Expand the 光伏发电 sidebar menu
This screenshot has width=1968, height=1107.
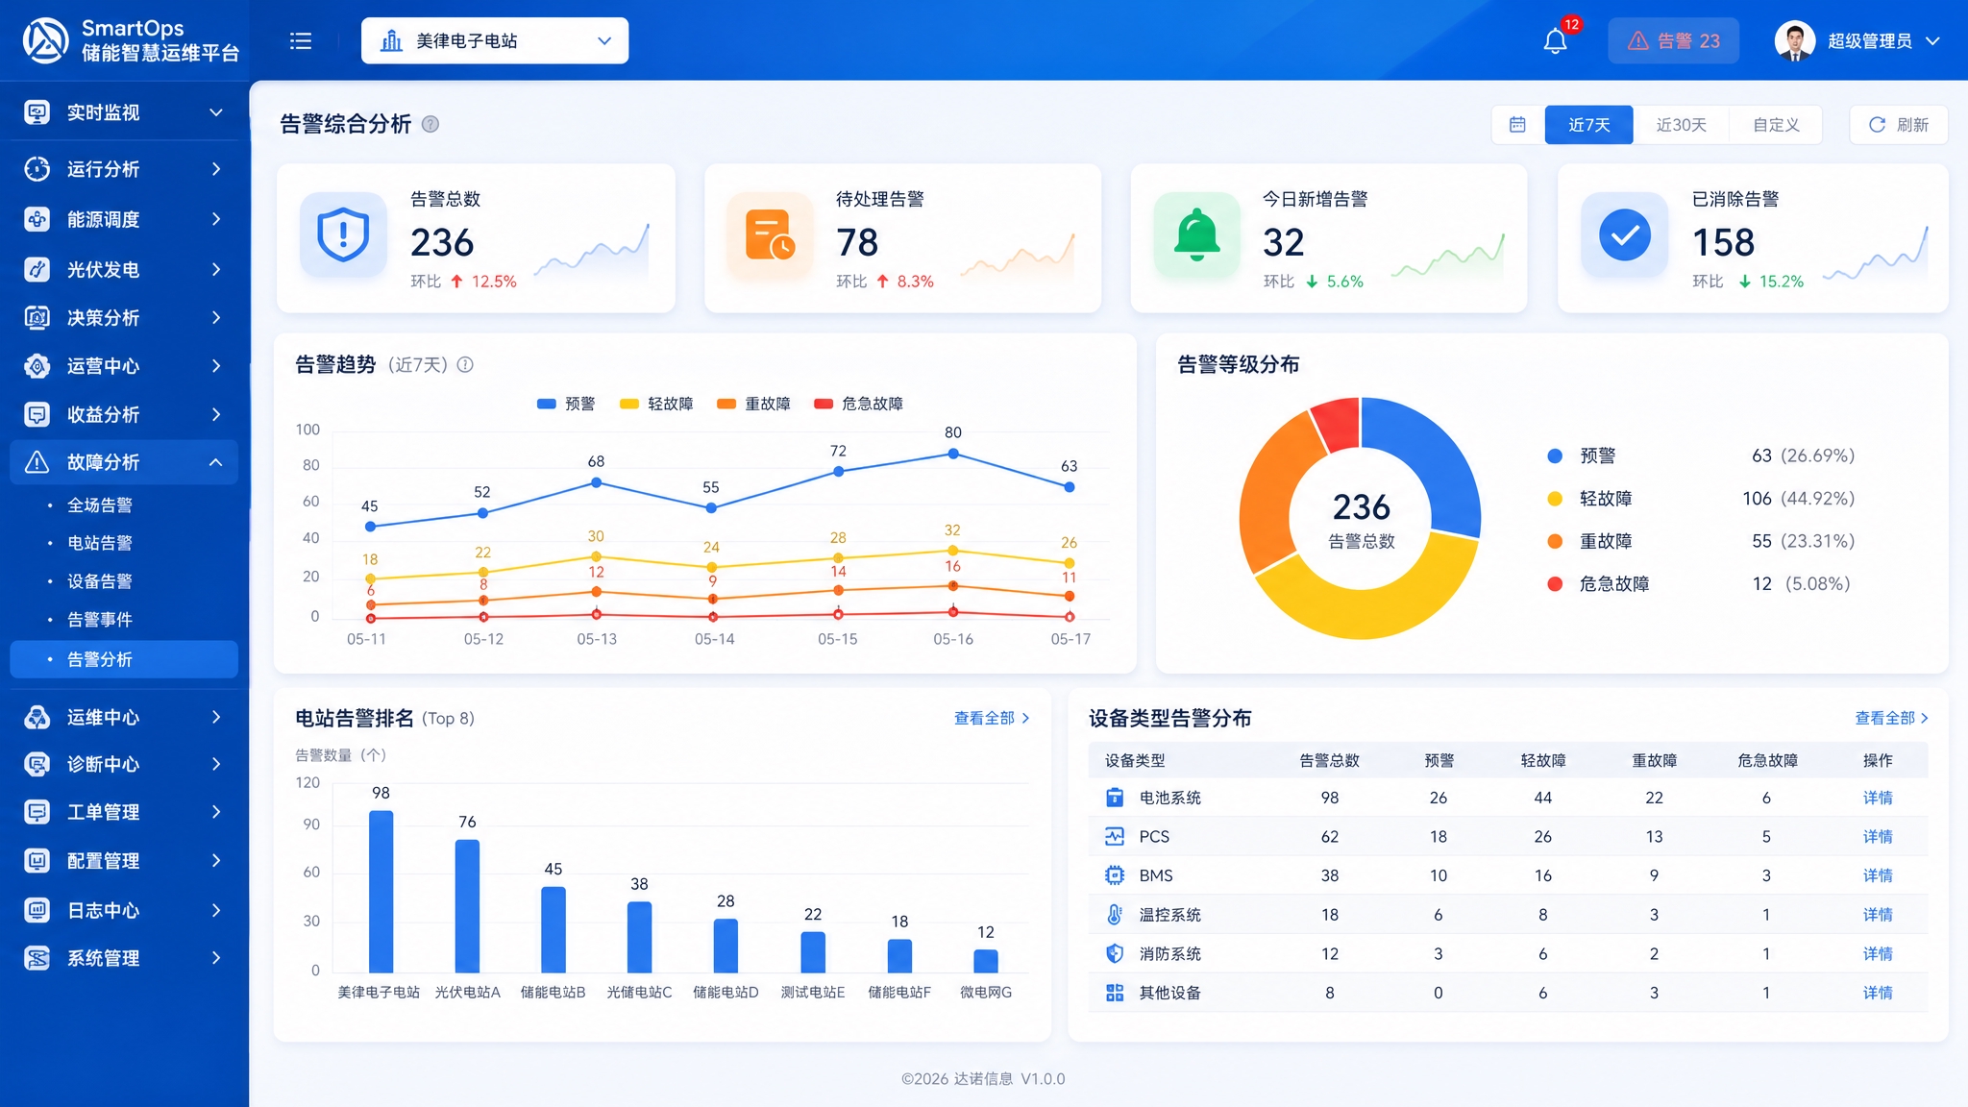point(124,269)
